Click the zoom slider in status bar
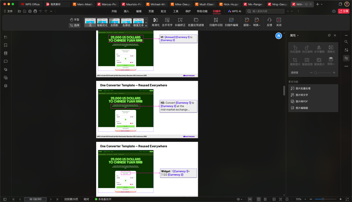Image resolution: width=352 pixels, height=202 pixels. (326, 199)
